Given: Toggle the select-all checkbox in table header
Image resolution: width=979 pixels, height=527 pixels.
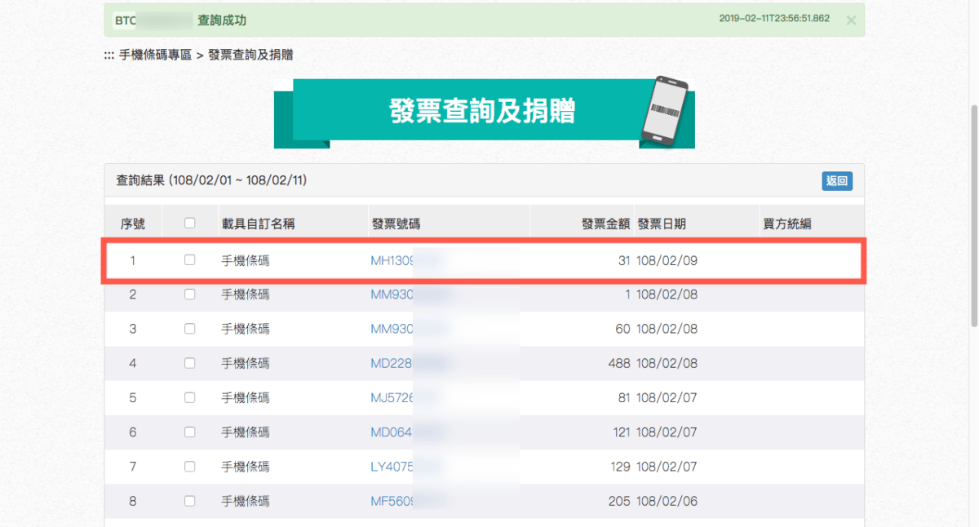Looking at the screenshot, I should (x=190, y=224).
